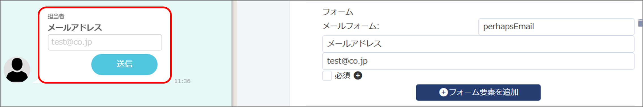Click the 11:36 message timestamp
The image size is (643, 107).
pos(182,81)
